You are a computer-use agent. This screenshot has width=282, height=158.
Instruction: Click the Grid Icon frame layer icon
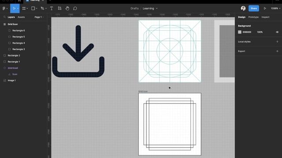click(x=5, y=24)
